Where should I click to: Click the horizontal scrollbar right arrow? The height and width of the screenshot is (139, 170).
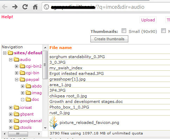click(39, 134)
